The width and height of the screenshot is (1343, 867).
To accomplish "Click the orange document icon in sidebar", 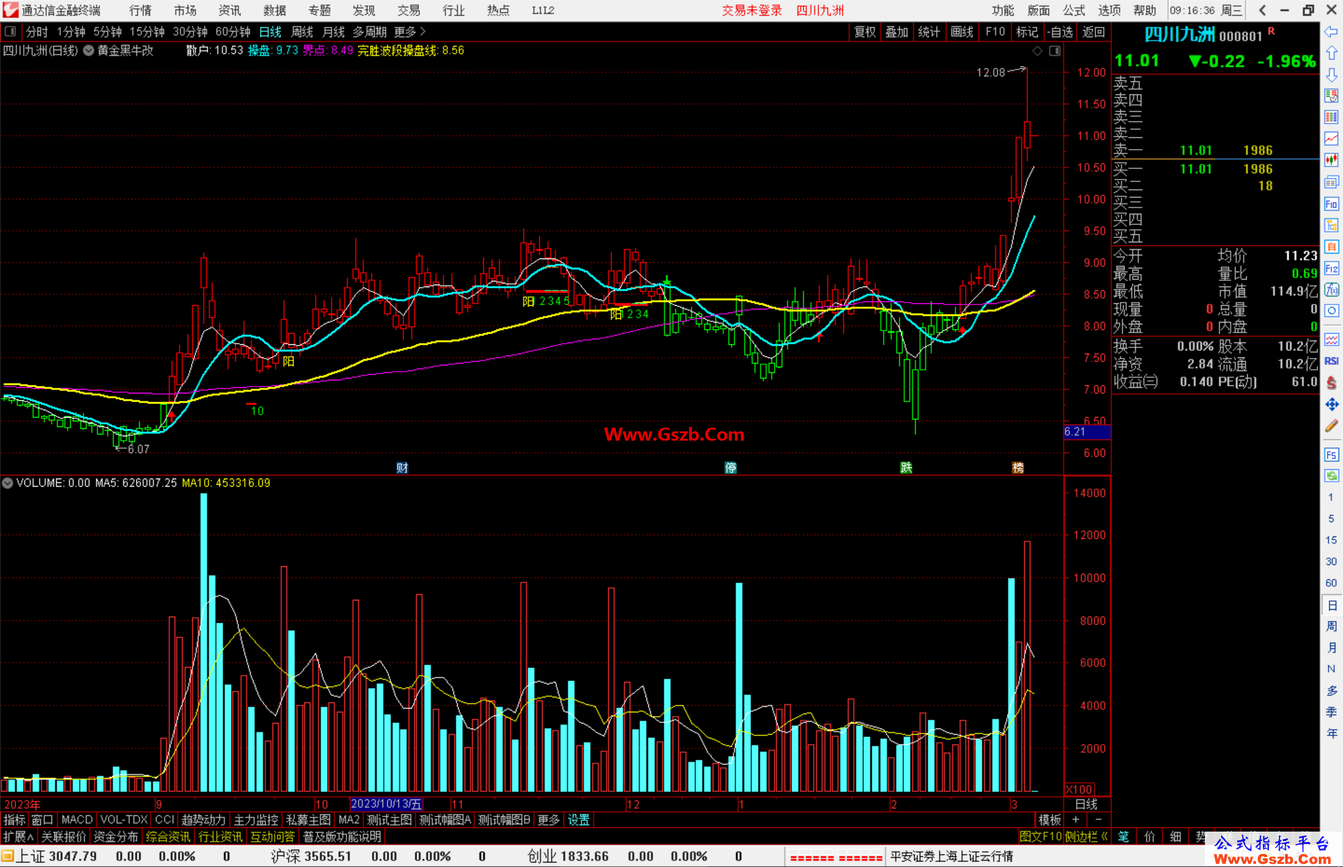I will click(1331, 247).
